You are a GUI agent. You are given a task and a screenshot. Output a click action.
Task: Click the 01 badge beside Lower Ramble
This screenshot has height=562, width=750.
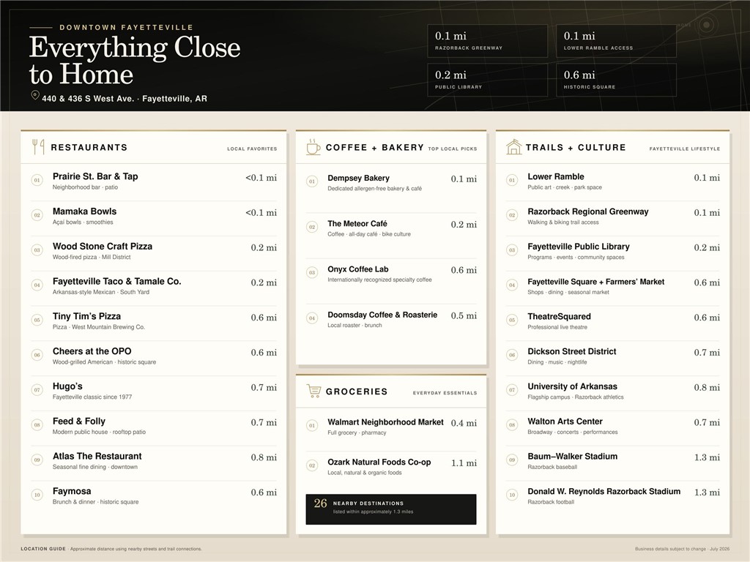(512, 180)
